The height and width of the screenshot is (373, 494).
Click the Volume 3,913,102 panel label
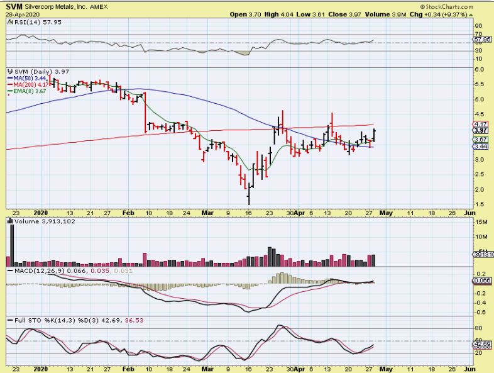click(45, 221)
